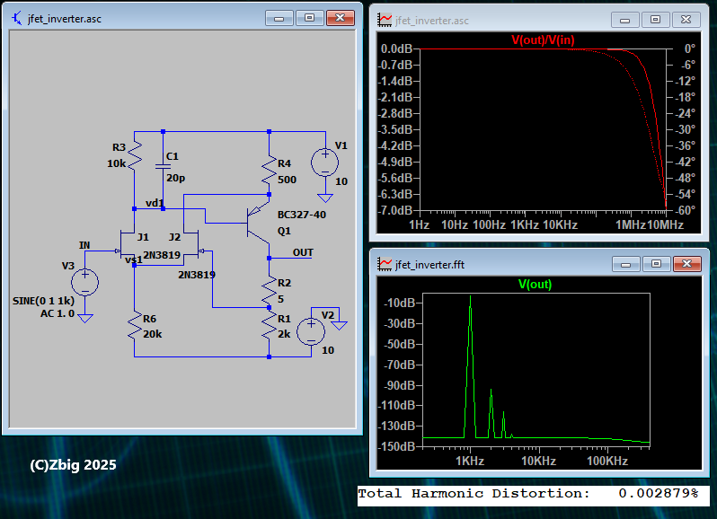Click the -60° label on phase axis
717x519 pixels.
click(686, 210)
